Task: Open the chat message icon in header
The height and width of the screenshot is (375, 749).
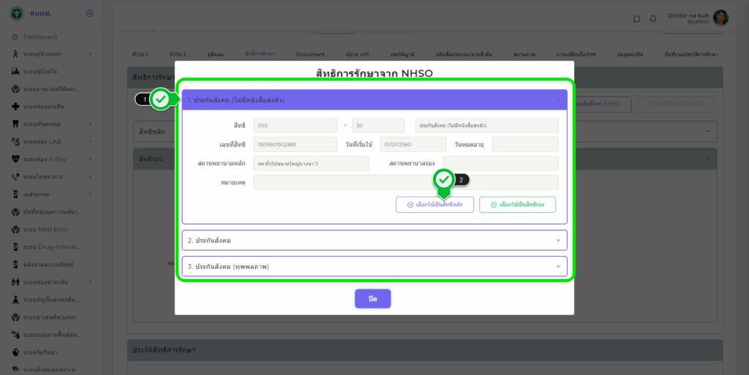Action: pos(636,19)
